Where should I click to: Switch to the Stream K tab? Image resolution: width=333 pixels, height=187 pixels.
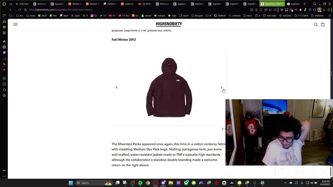75,4
